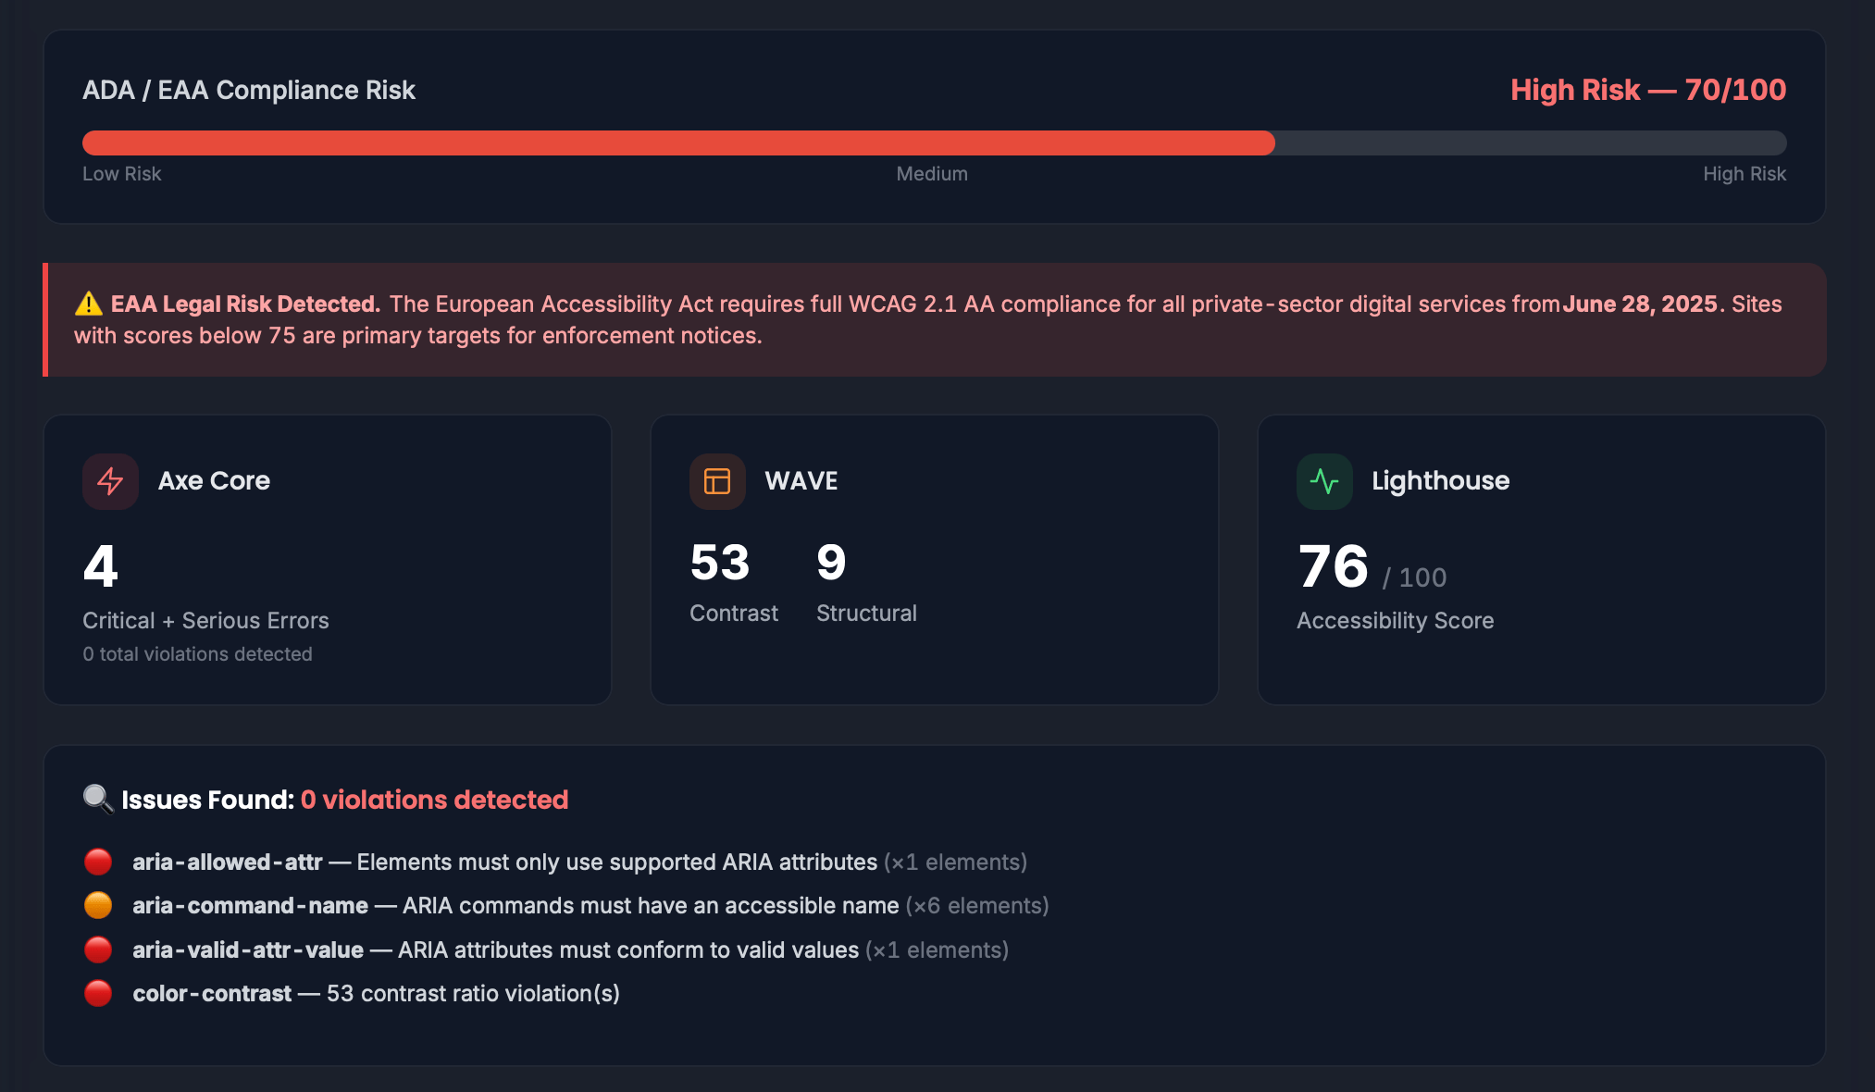Click the WAVE 53 Contrast count
This screenshot has height=1092, width=1875.
coord(720,563)
